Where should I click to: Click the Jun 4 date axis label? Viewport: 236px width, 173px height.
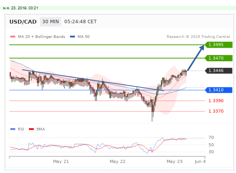[x=200, y=161]
